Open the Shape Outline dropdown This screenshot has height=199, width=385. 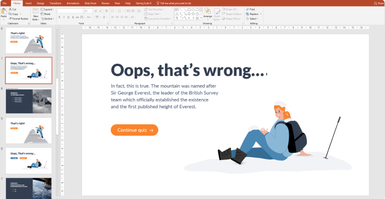pyautogui.click(x=232, y=14)
